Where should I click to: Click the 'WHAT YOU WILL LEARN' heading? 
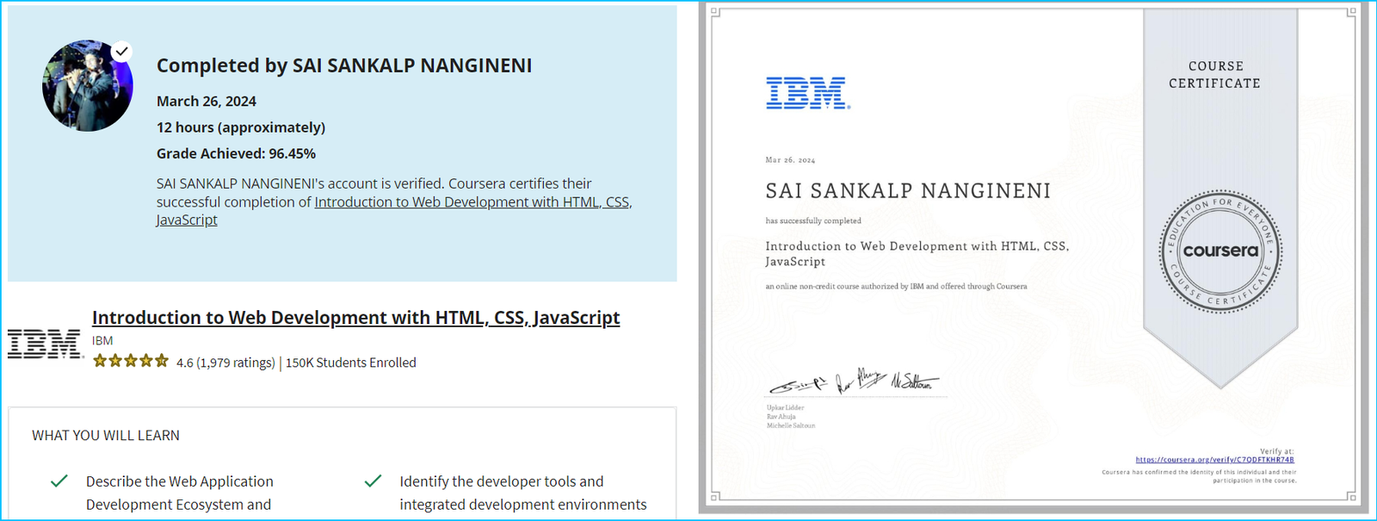[106, 436]
